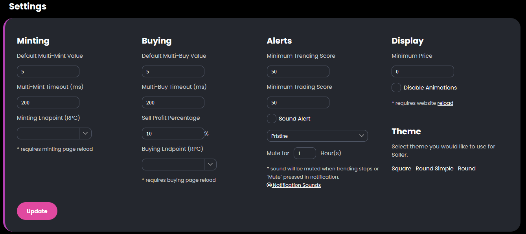Expand the Minting Endpoint (RPC) dropdown arrow

coord(85,133)
